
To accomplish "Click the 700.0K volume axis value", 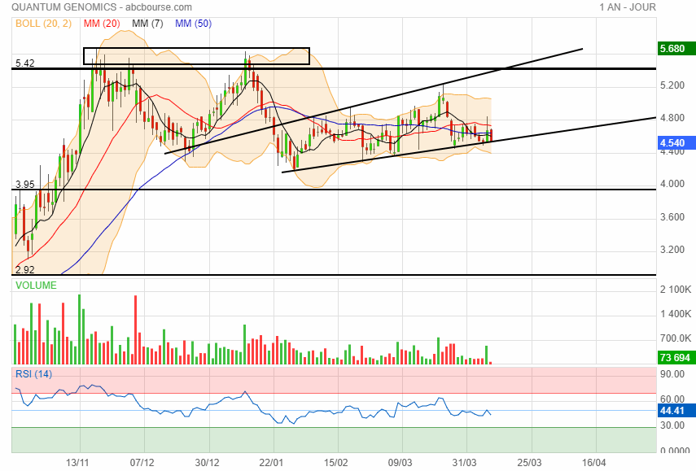I will point(676,338).
